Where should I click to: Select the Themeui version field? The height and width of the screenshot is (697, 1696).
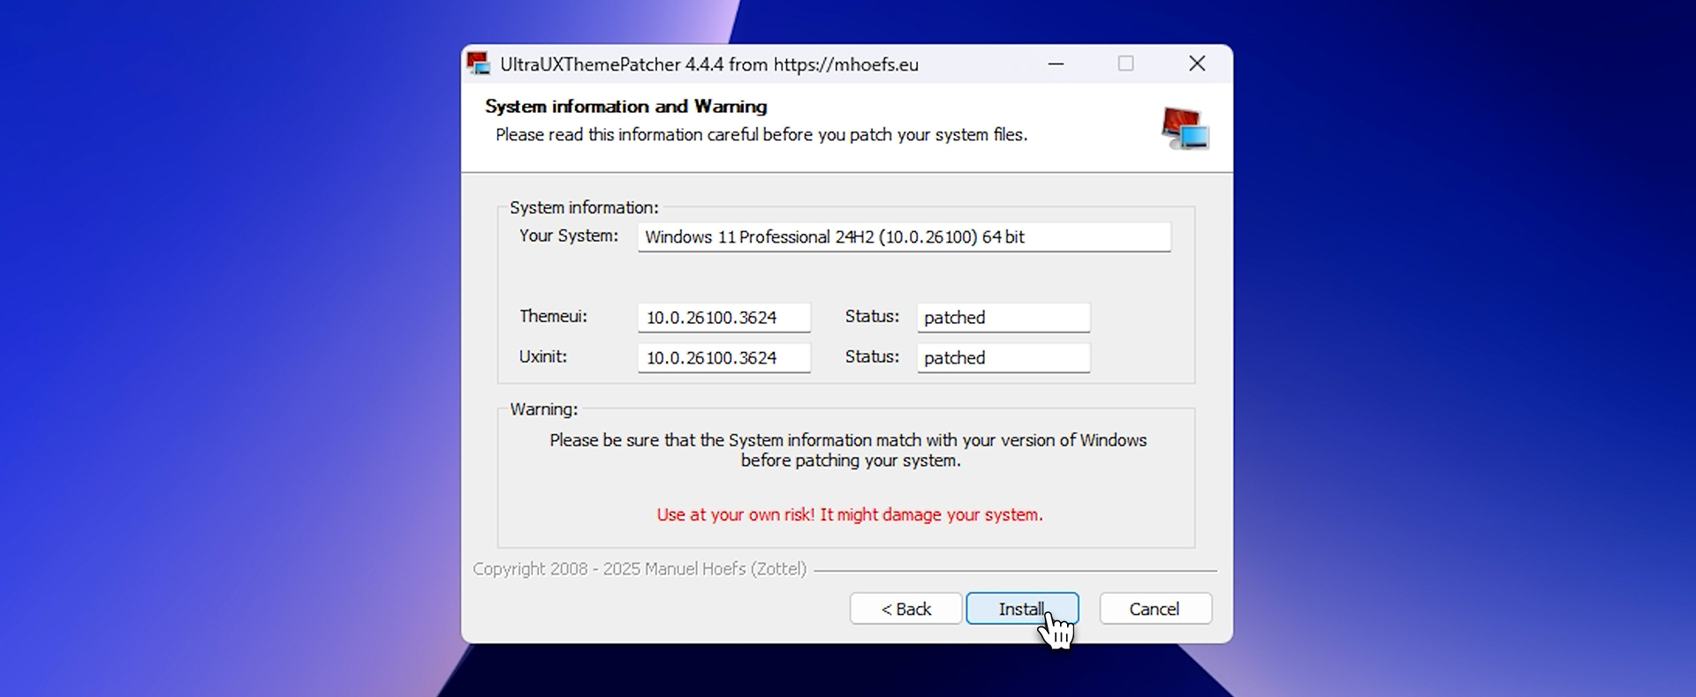pos(723,318)
